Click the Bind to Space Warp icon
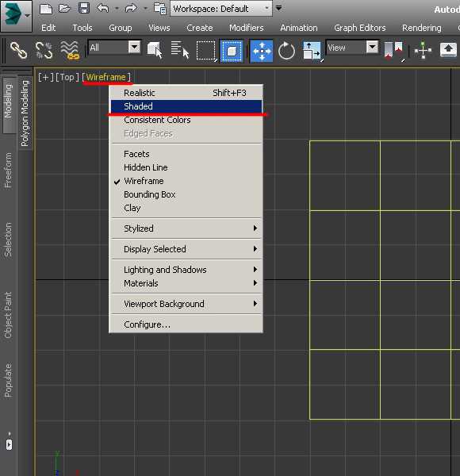Image resolution: width=460 pixels, height=476 pixels. (70, 50)
